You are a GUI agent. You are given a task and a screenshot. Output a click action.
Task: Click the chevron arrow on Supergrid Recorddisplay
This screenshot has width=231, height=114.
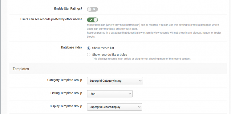point(139,107)
